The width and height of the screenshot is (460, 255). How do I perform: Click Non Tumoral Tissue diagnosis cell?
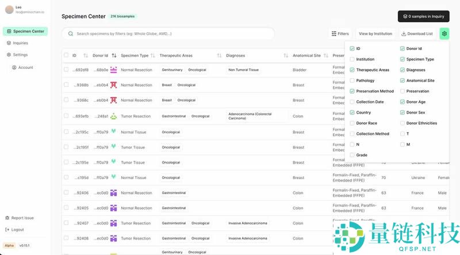[x=243, y=69]
